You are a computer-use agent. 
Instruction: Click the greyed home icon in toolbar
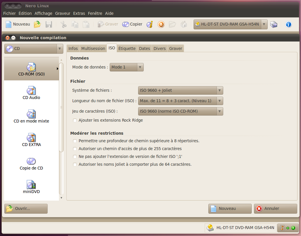[184, 24]
